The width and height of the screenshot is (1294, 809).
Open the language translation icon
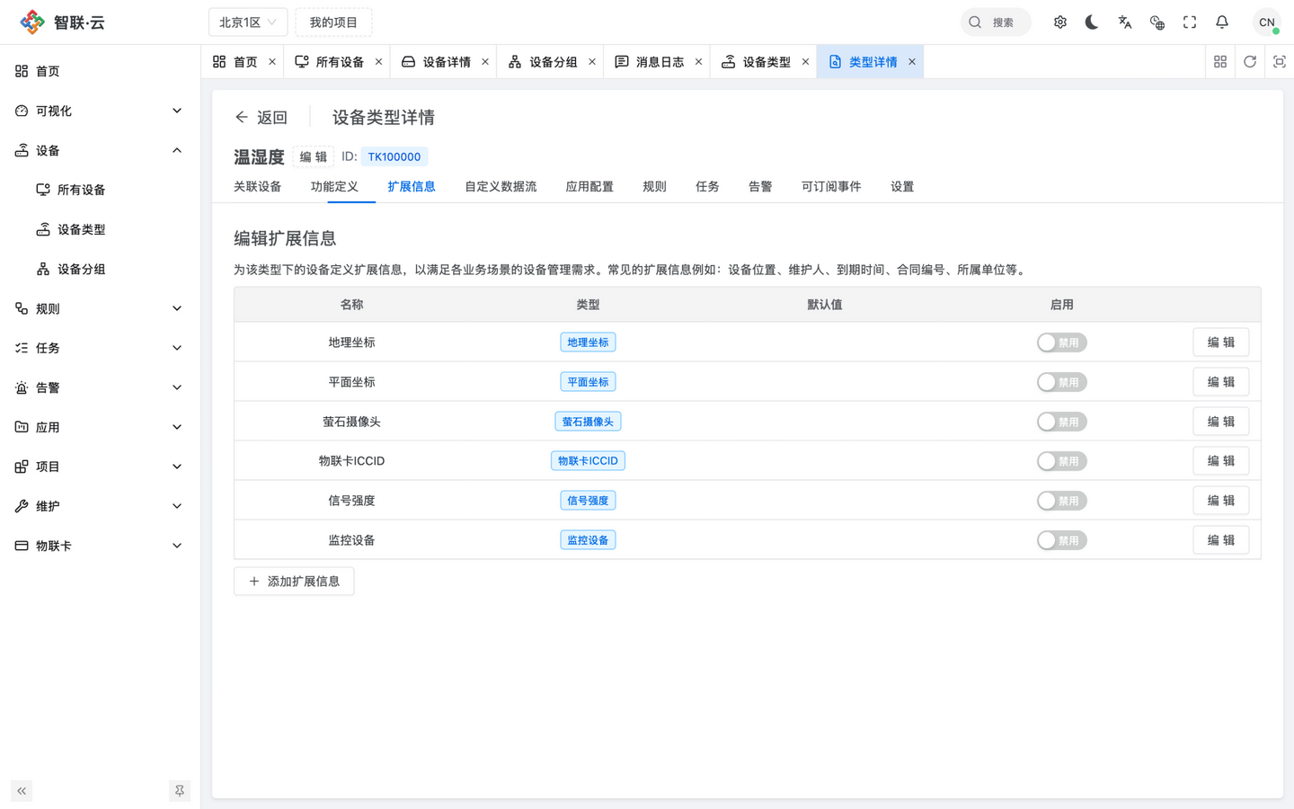pyautogui.click(x=1125, y=22)
